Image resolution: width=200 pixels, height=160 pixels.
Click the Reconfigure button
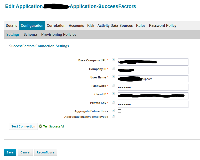point(45,152)
